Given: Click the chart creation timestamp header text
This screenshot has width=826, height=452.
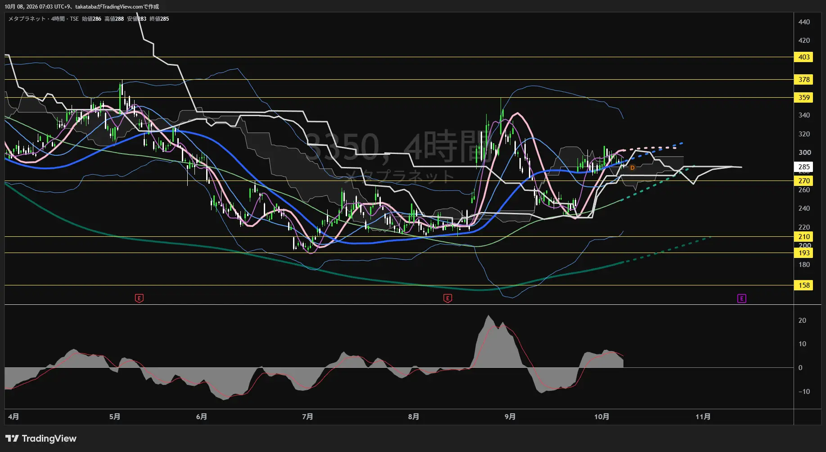Looking at the screenshot, I should 81,7.
